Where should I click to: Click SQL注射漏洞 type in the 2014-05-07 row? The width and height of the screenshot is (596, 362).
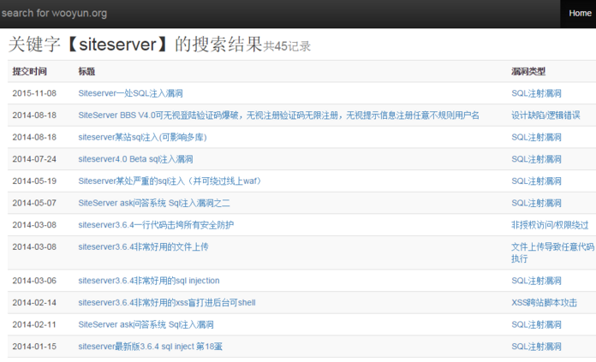tap(536, 203)
